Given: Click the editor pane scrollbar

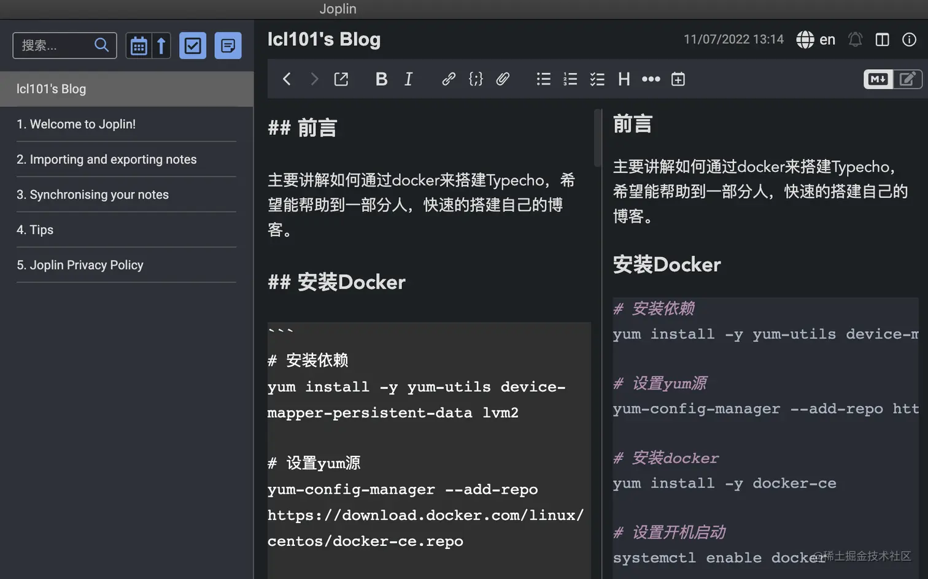Looking at the screenshot, I should pos(598,138).
